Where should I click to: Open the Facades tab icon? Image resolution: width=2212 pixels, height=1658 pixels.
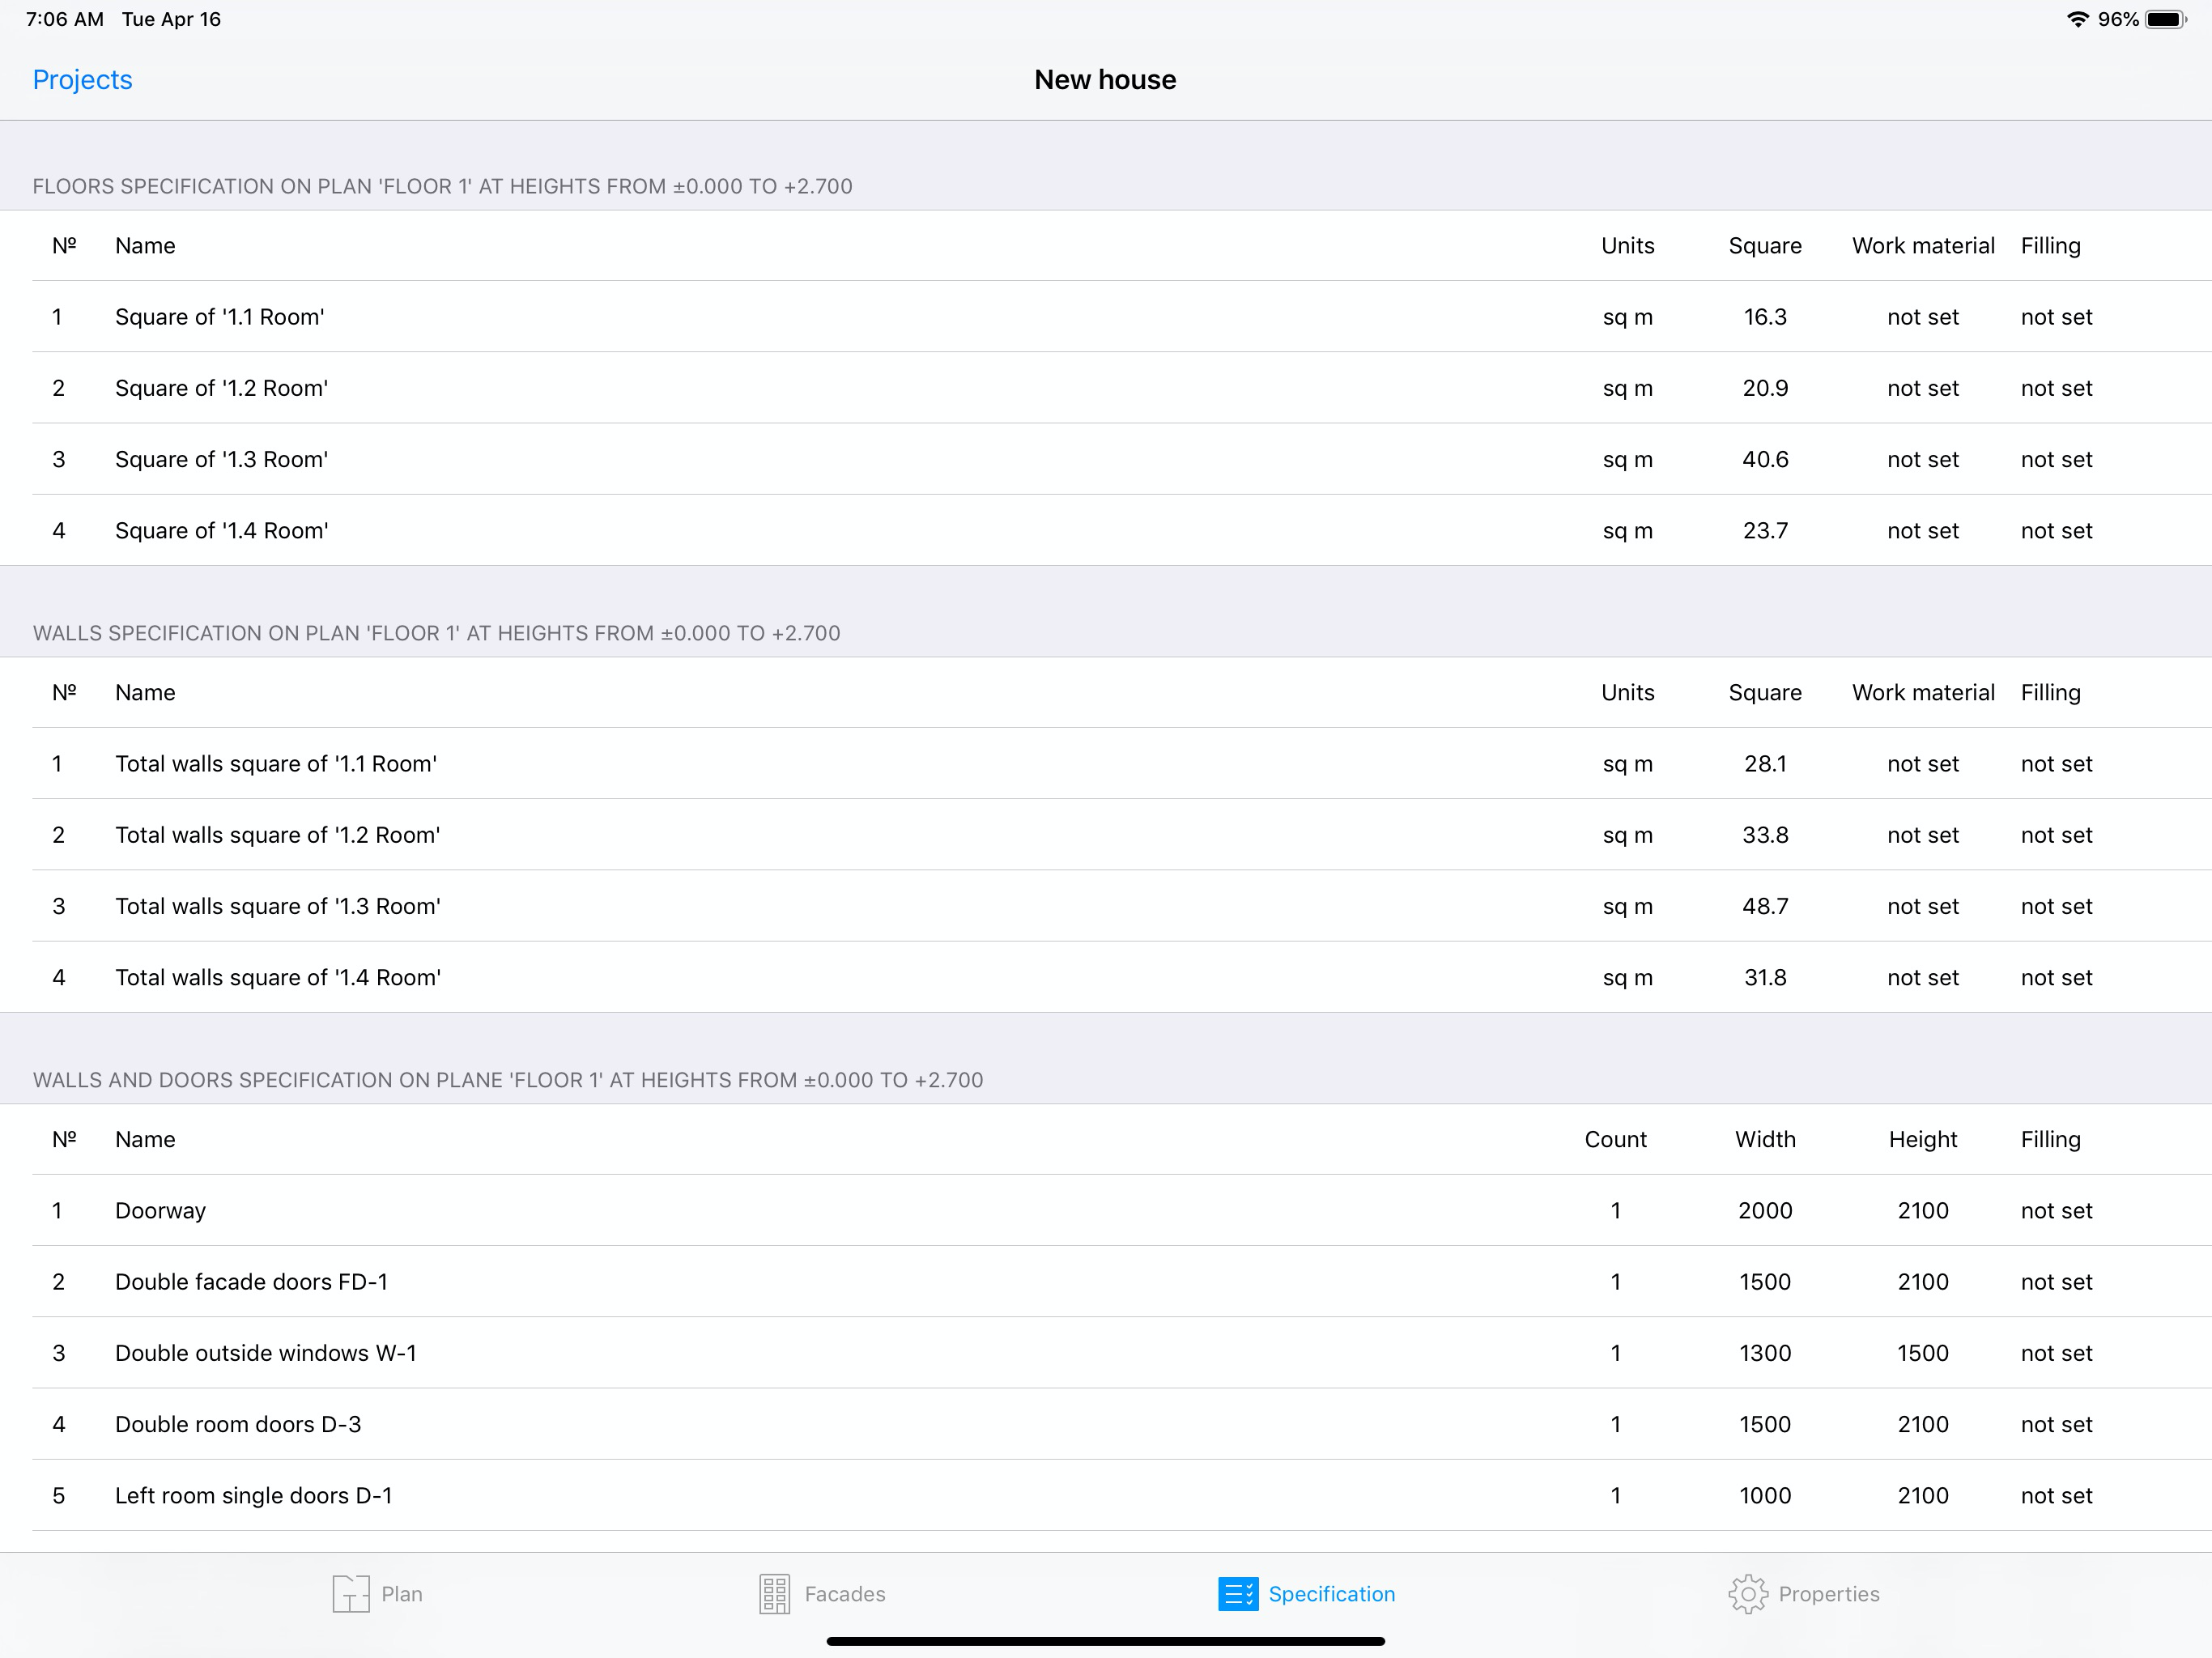(774, 1593)
